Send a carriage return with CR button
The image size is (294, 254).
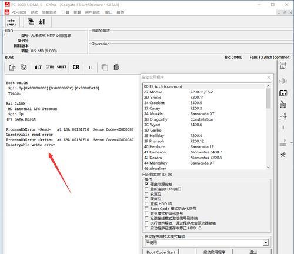[x=76, y=67]
